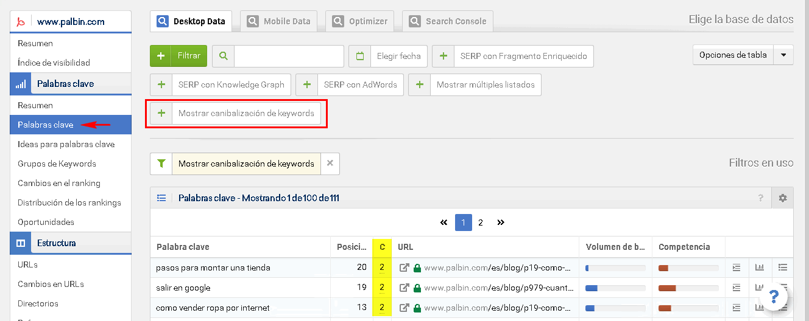Click keyword como vender ropa por internet

click(x=213, y=308)
